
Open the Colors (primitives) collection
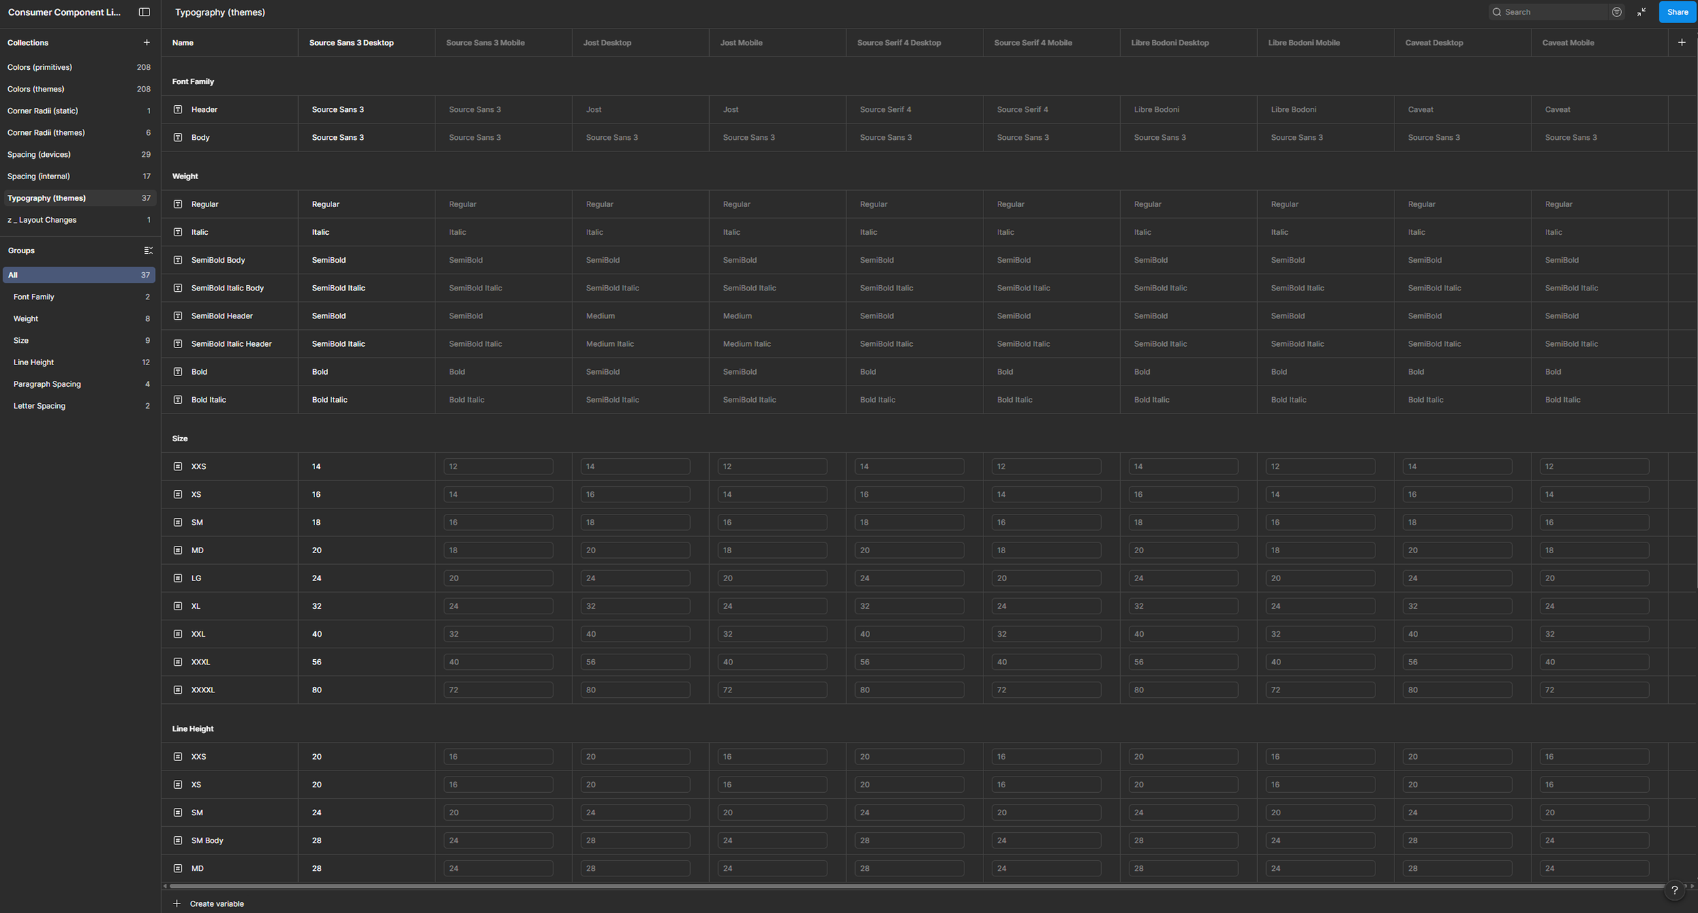pos(39,67)
